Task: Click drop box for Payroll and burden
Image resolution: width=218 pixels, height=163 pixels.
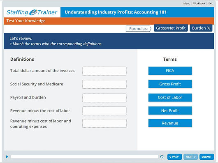Action: pos(104,98)
